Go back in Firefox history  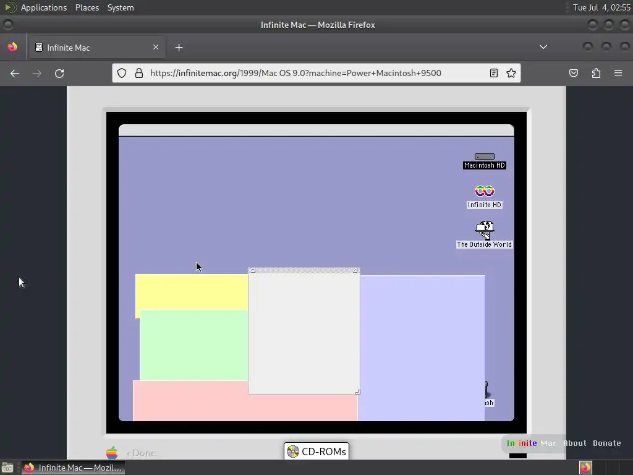tap(15, 73)
